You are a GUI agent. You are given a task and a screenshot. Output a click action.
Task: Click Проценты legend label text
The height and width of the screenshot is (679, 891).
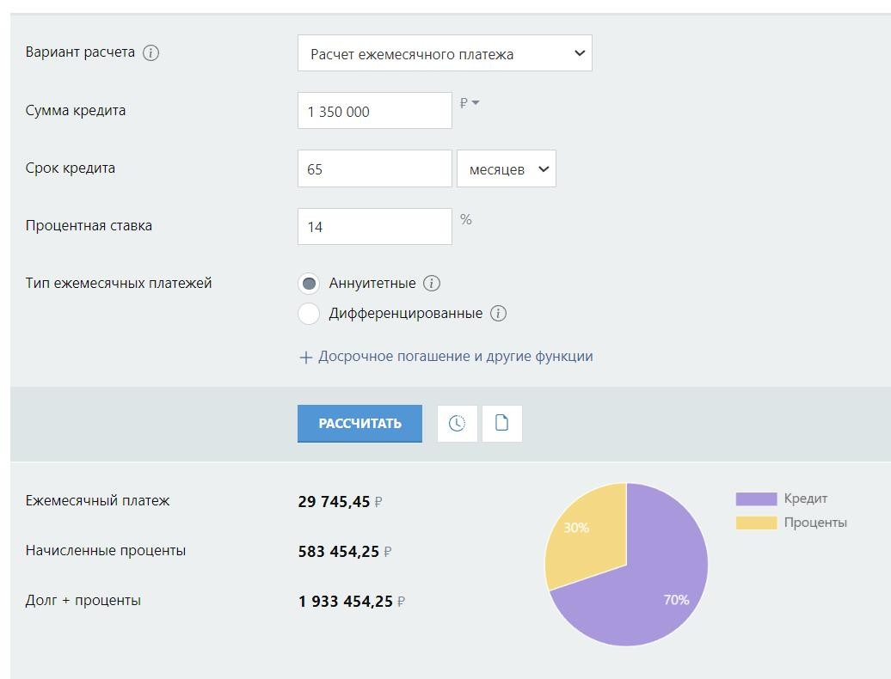click(815, 523)
